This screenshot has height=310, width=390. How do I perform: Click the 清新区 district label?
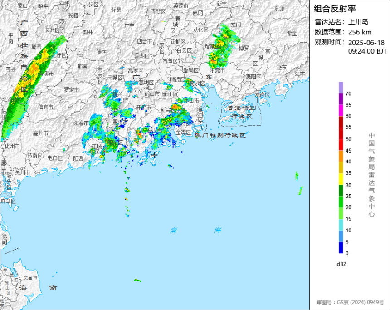pos(158,11)
